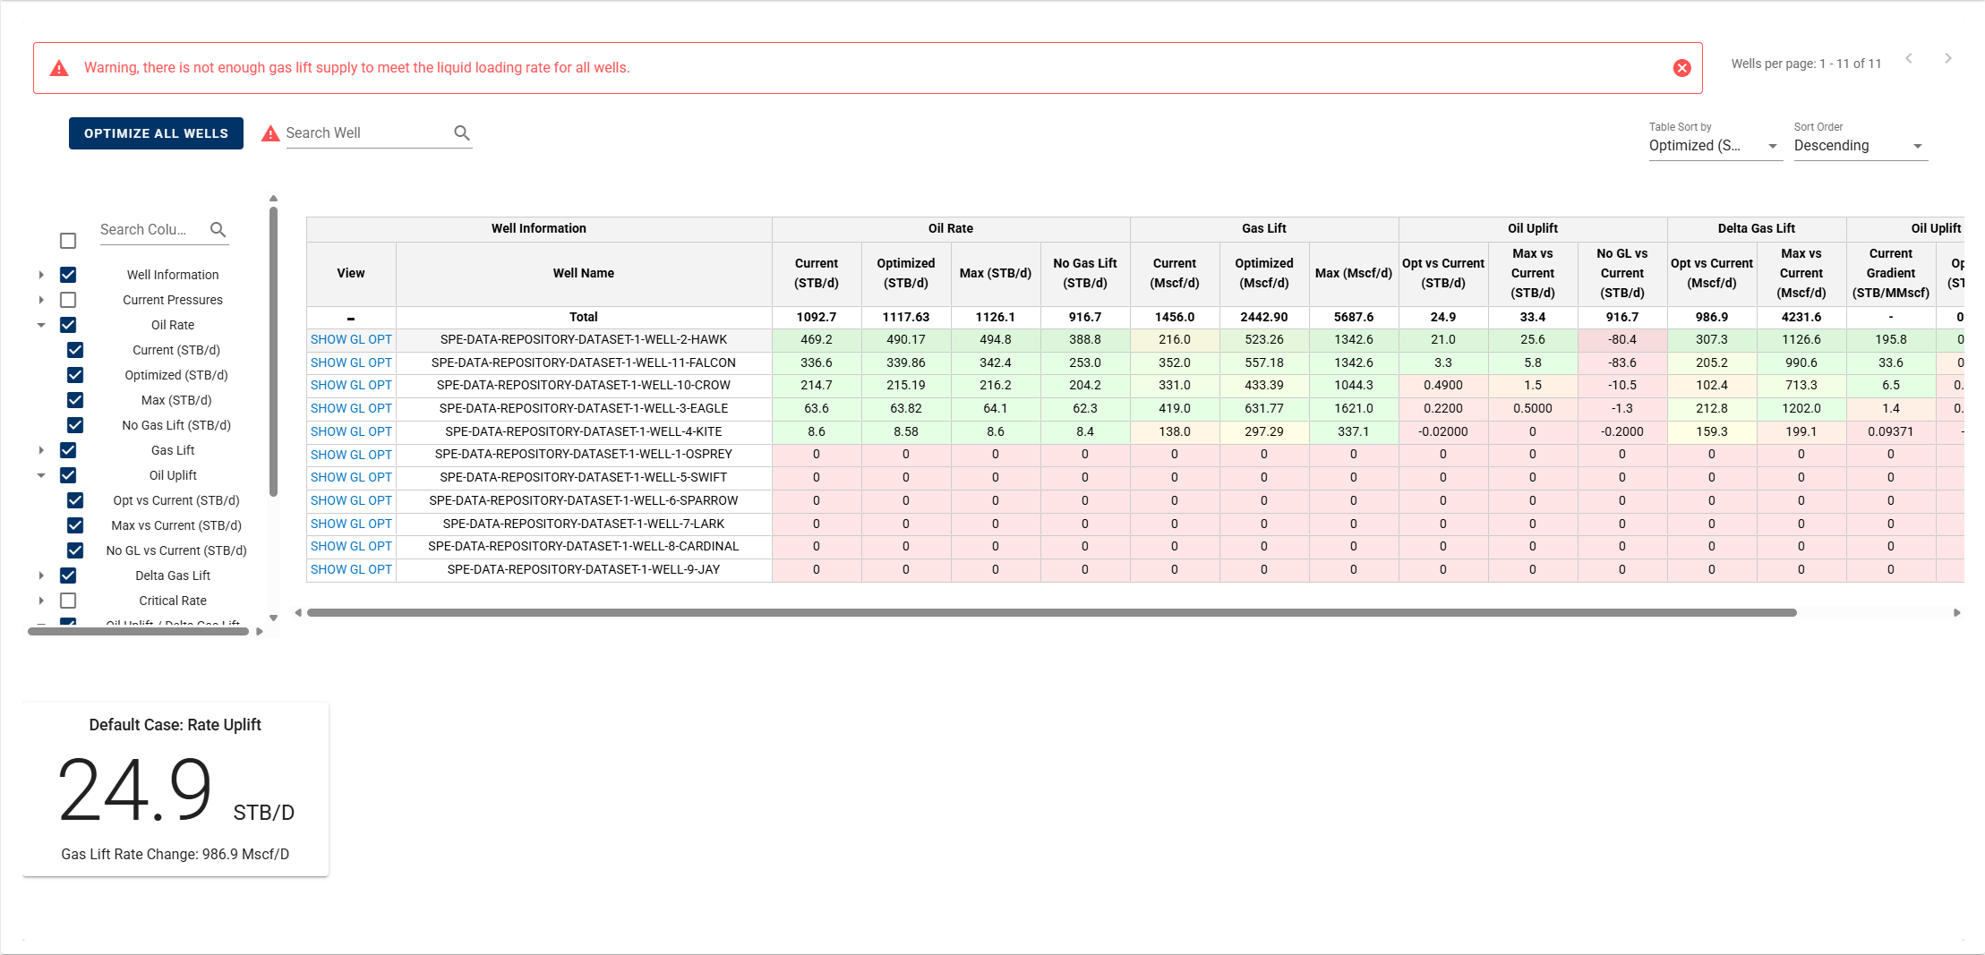The image size is (1985, 955).
Task: Open the Sort Order dropdown
Action: (x=1859, y=146)
